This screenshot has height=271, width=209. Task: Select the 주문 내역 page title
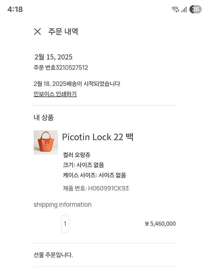(63, 32)
